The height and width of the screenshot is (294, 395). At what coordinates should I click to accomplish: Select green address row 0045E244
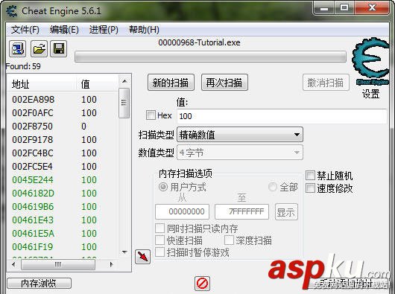[x=63, y=180]
